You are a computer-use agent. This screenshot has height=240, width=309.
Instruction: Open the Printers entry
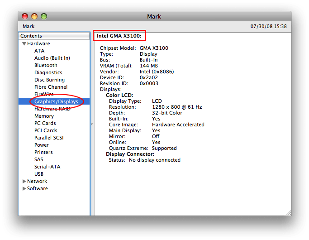pyautogui.click(x=43, y=152)
